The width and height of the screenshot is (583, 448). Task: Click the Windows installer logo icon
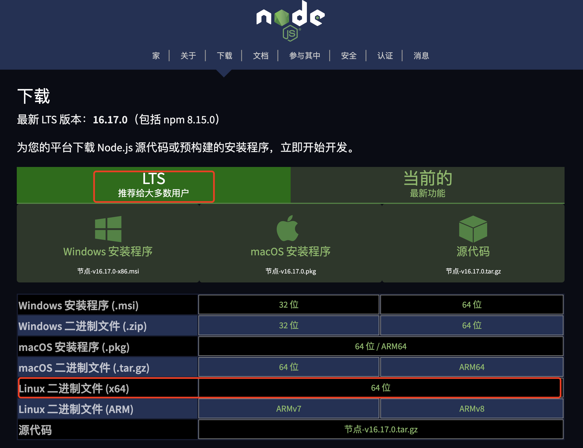[x=108, y=229]
